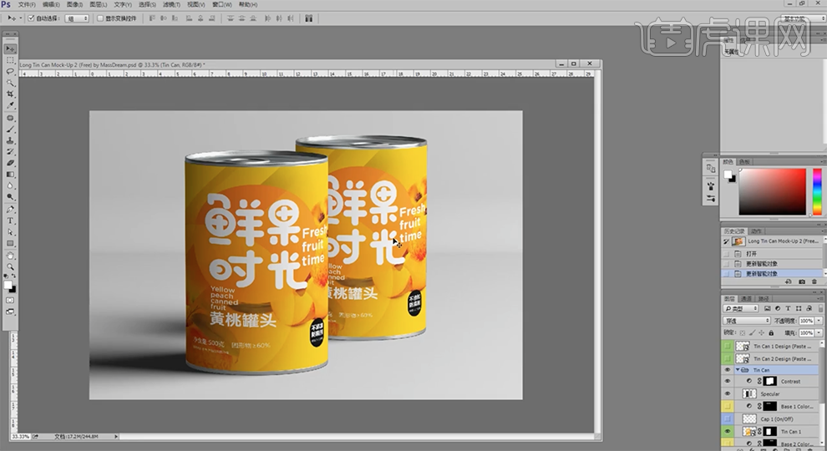Click the toolbox foreground color swatch
This screenshot has height=451, width=827.
(8, 286)
